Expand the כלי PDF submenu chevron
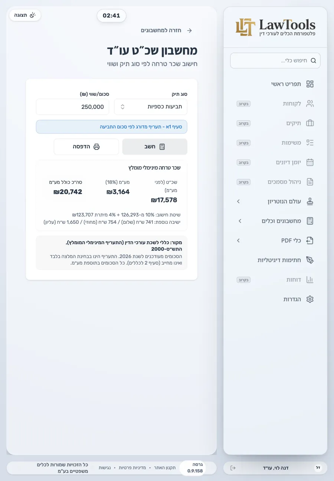This screenshot has width=334, height=481. tap(238, 240)
